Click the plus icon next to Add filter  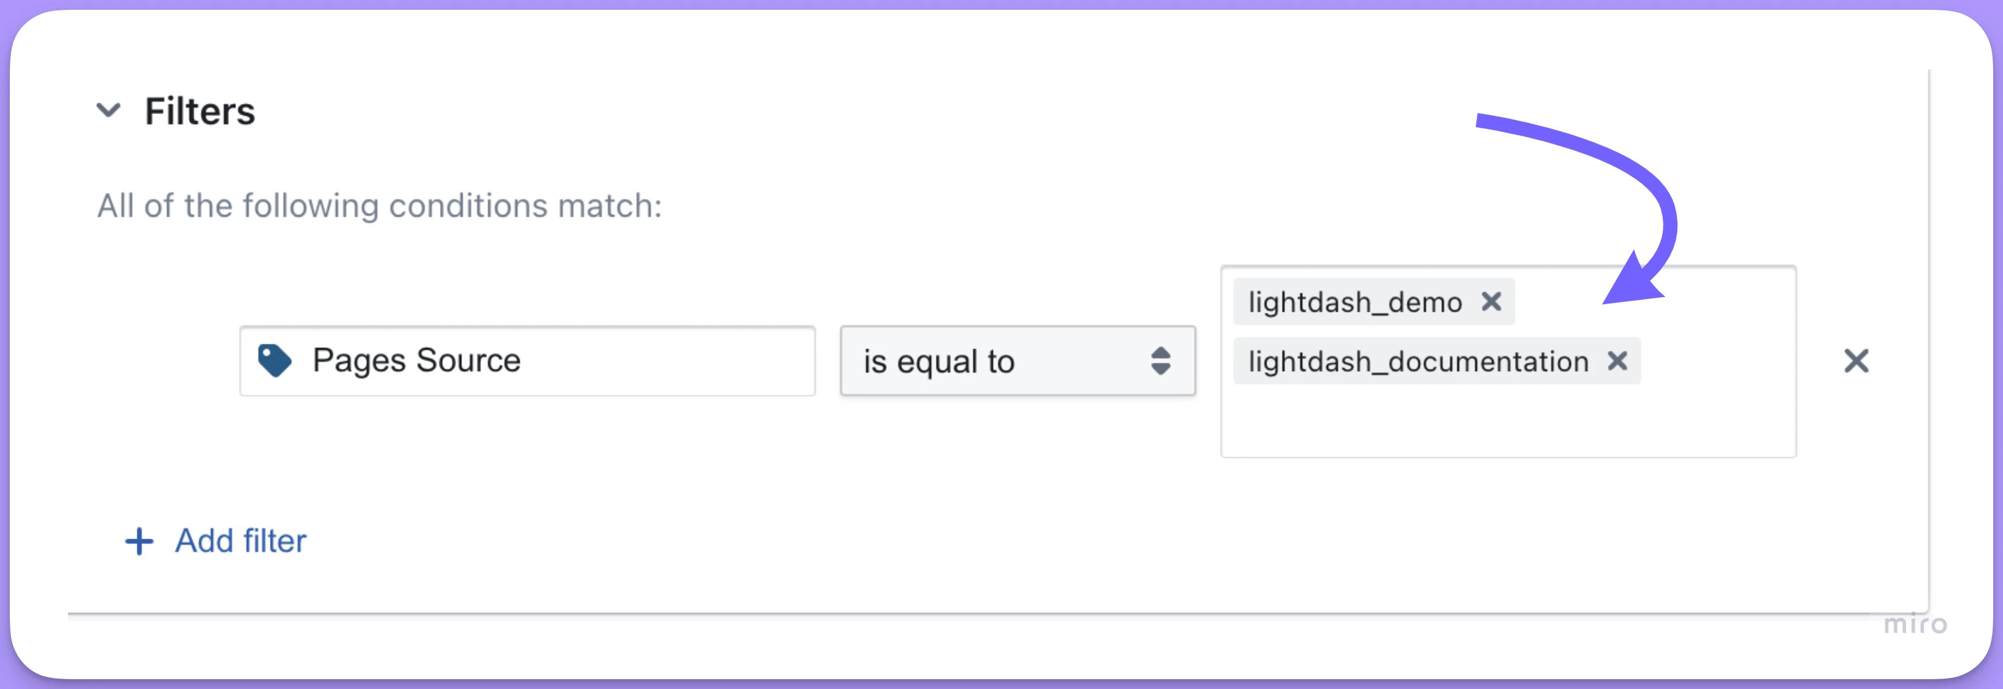(139, 542)
